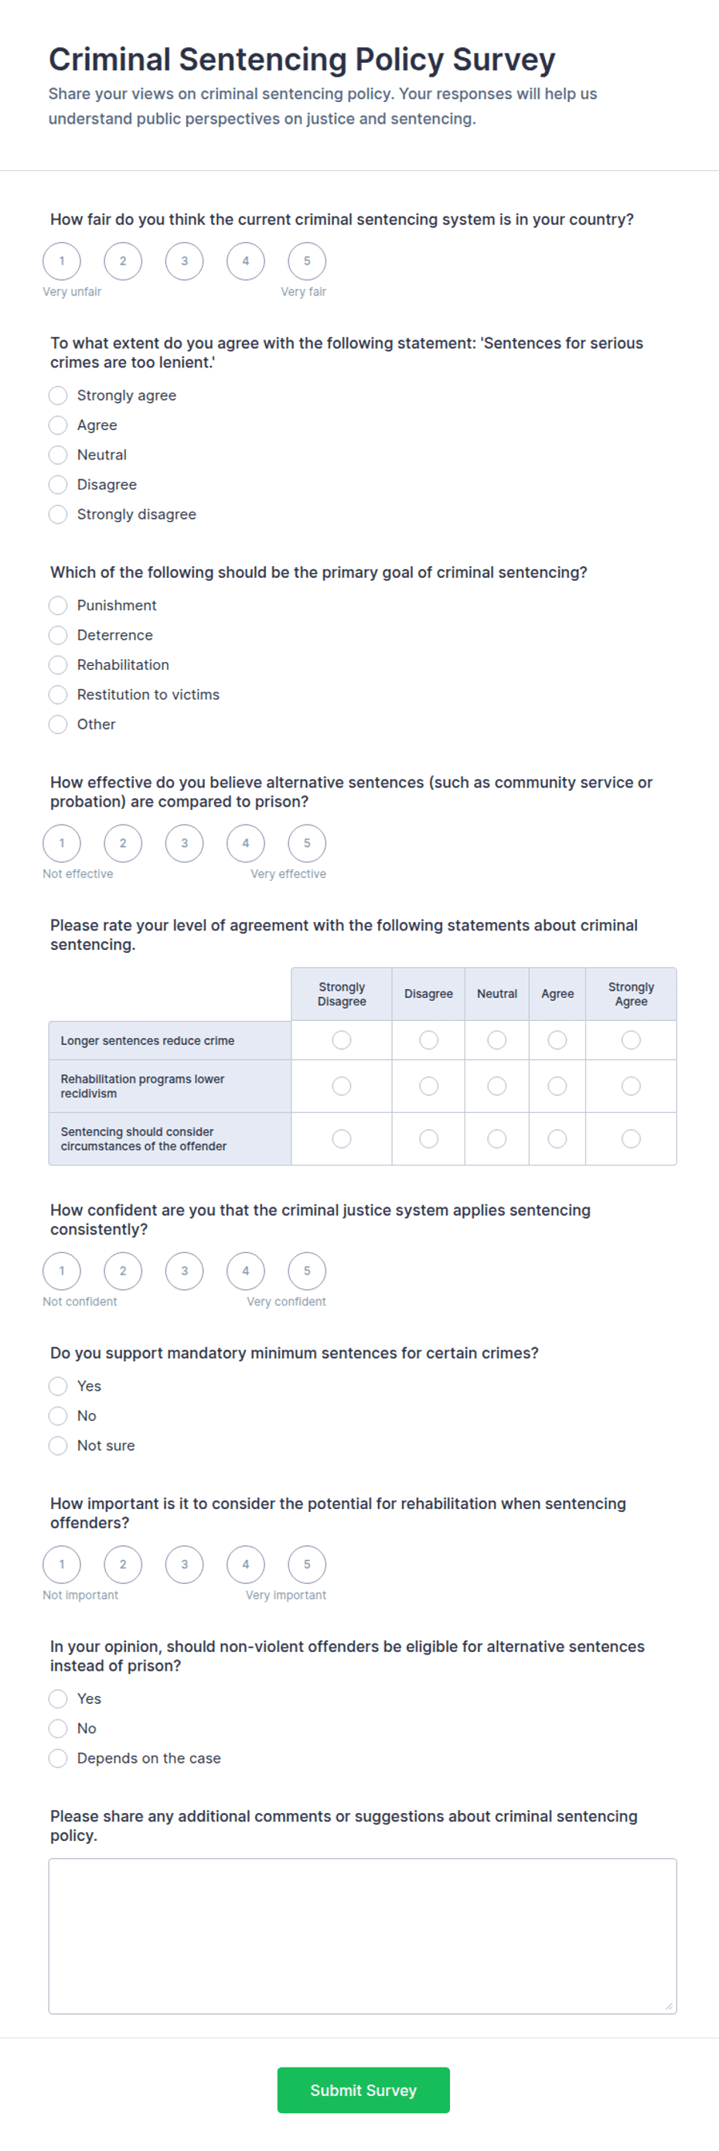Image resolution: width=719 pixels, height=2151 pixels.
Task: Answer 'Yes' to supporting mandatory minimum sentences
Action: point(58,1386)
